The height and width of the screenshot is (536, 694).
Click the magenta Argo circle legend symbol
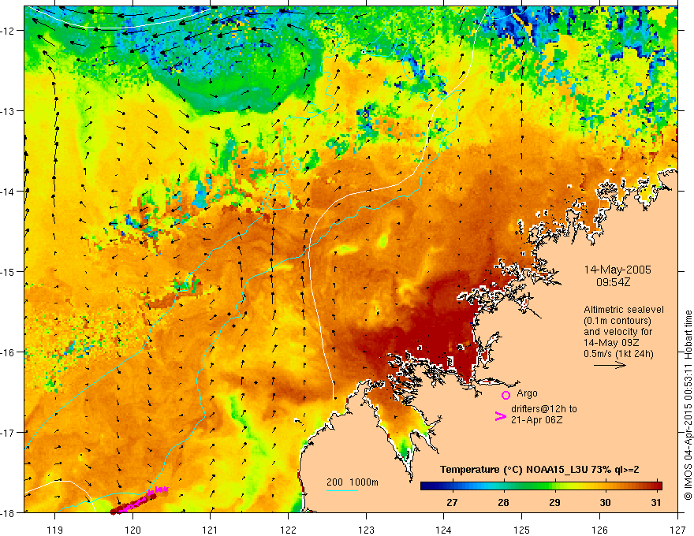coord(506,395)
